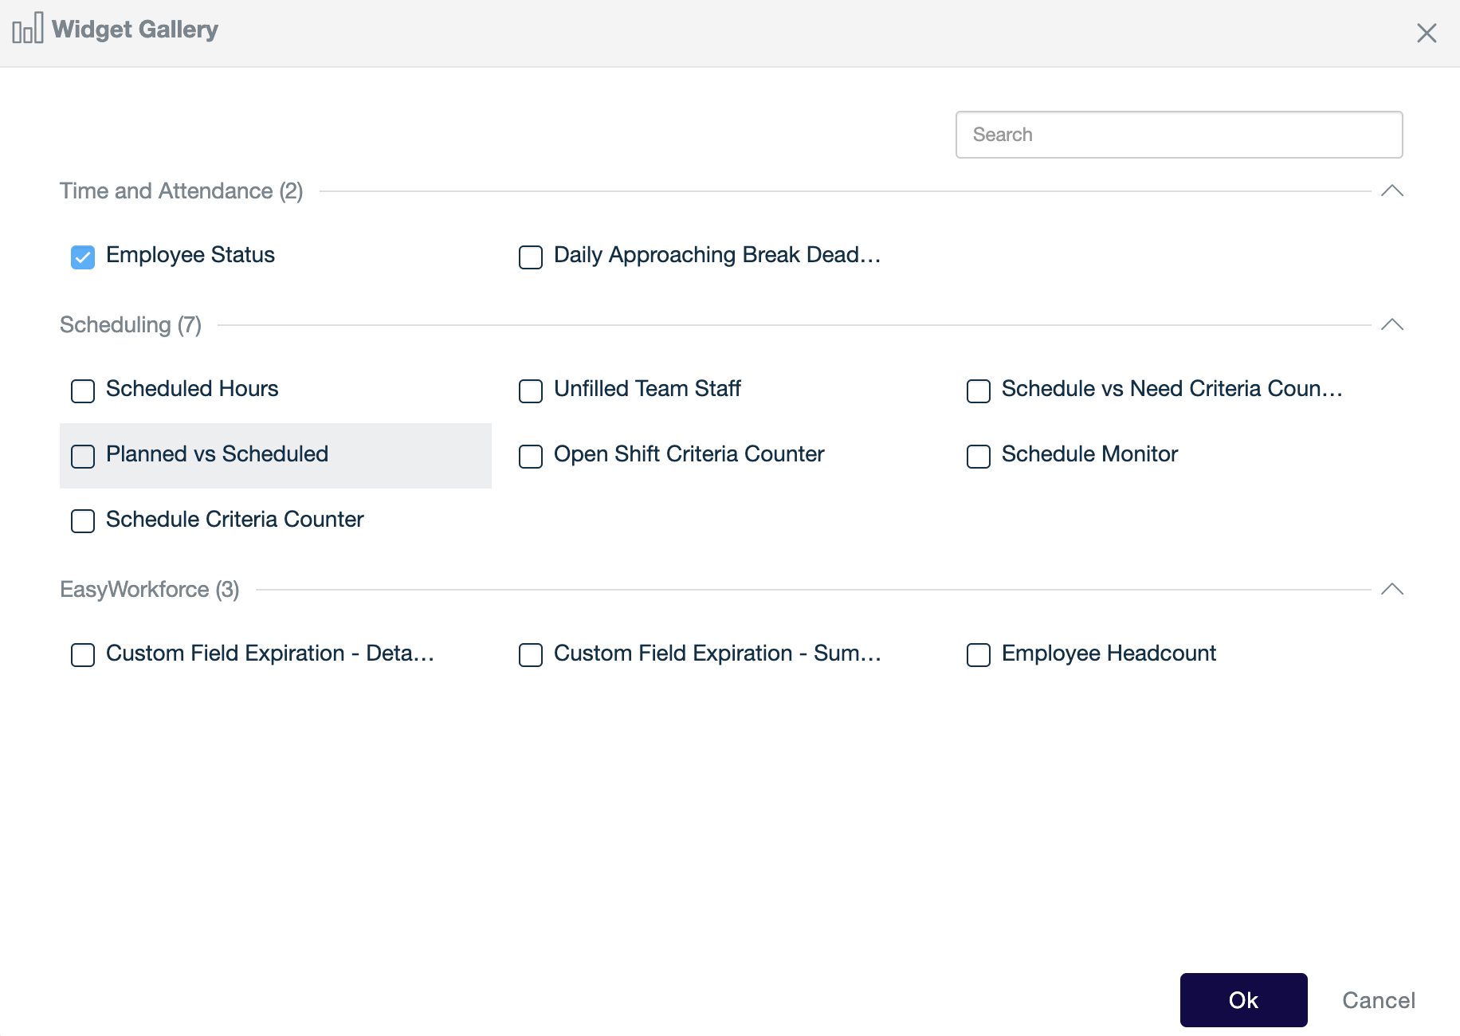Screen dimensions: 1460x1036
Task: Select the Unfilled Team Staff widget
Action: (x=530, y=390)
